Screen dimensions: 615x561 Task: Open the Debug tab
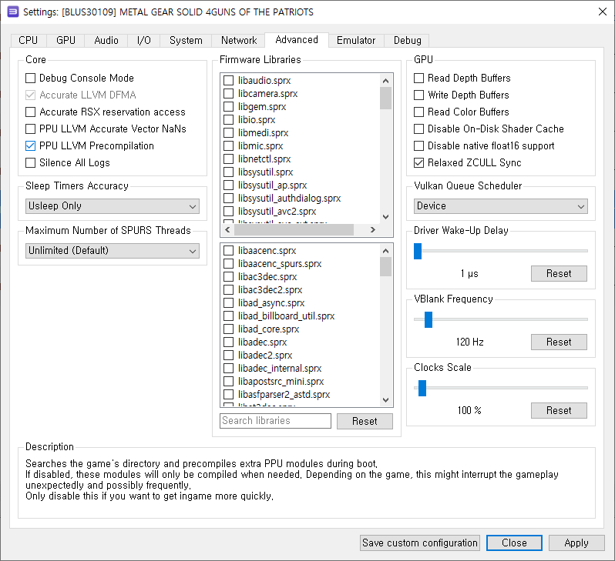point(407,40)
